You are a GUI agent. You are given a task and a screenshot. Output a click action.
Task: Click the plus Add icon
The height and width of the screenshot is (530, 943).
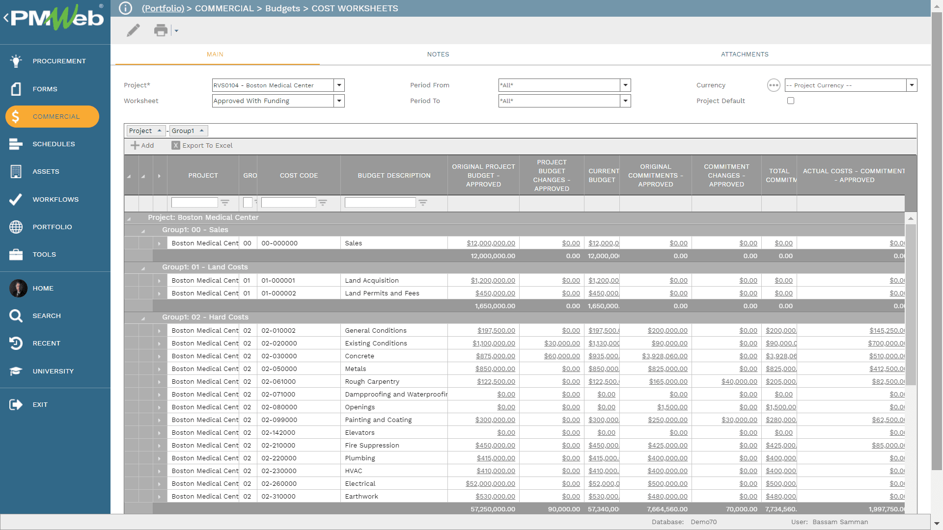(135, 145)
